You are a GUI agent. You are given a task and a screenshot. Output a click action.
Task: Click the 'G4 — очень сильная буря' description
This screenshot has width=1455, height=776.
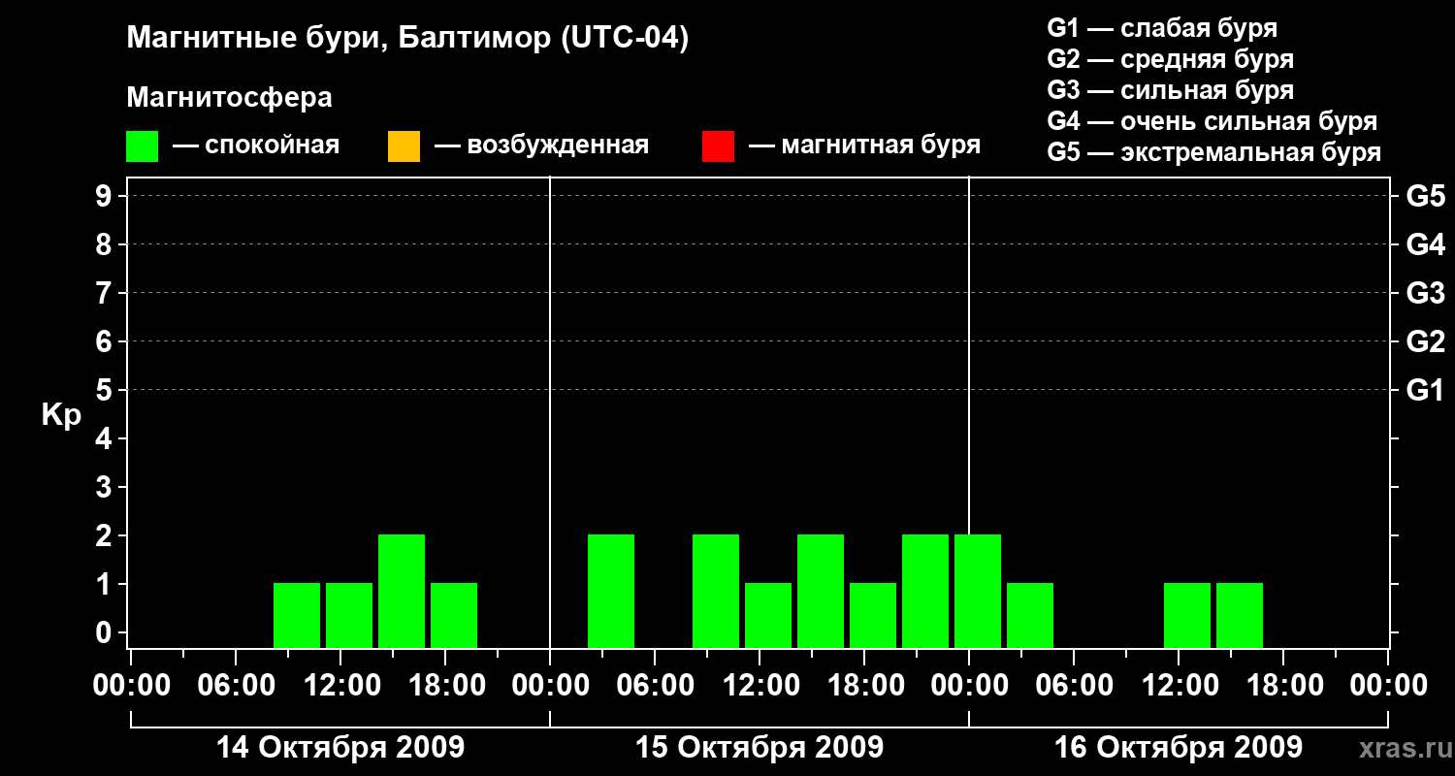(x=1212, y=121)
